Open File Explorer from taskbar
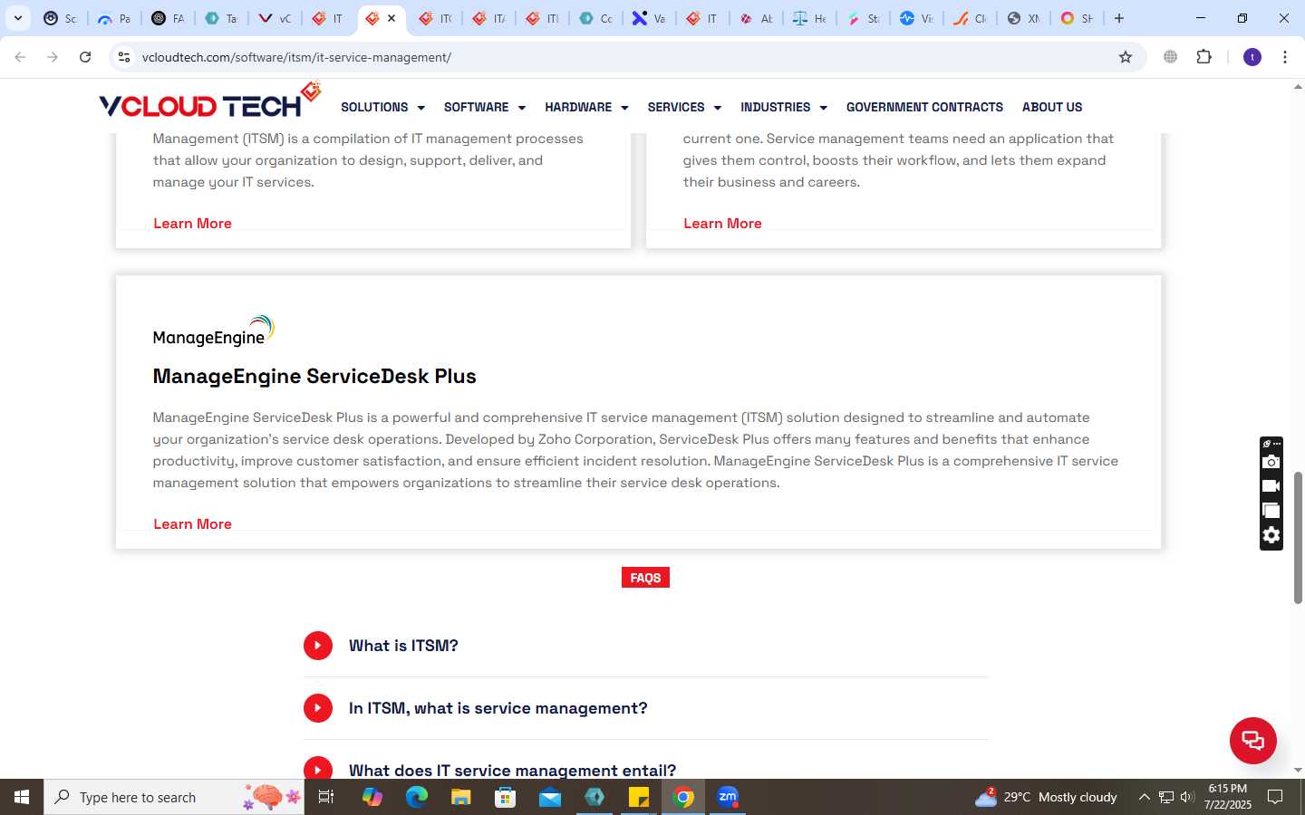Screen dimensions: 1305x815 tap(460, 797)
